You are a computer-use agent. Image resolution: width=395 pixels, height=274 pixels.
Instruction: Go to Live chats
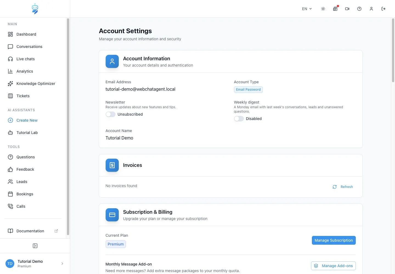pos(33,59)
